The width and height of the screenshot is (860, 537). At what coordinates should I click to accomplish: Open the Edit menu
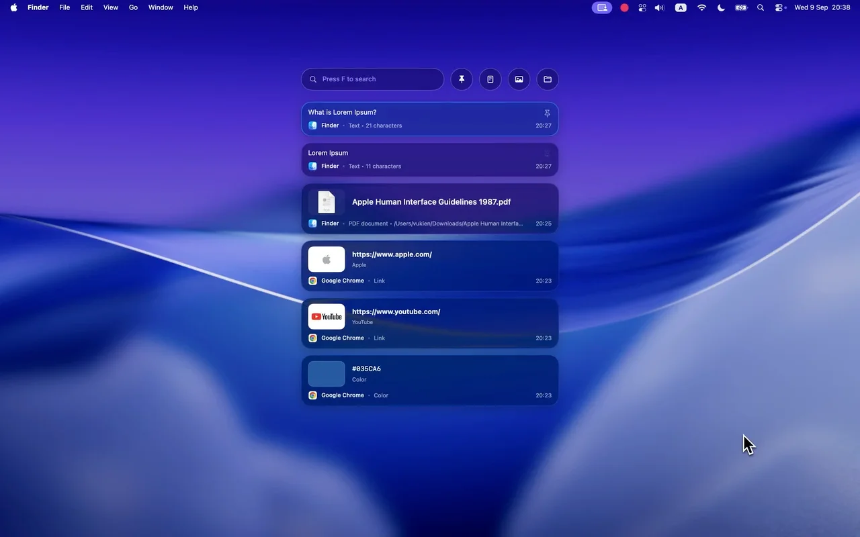point(87,7)
